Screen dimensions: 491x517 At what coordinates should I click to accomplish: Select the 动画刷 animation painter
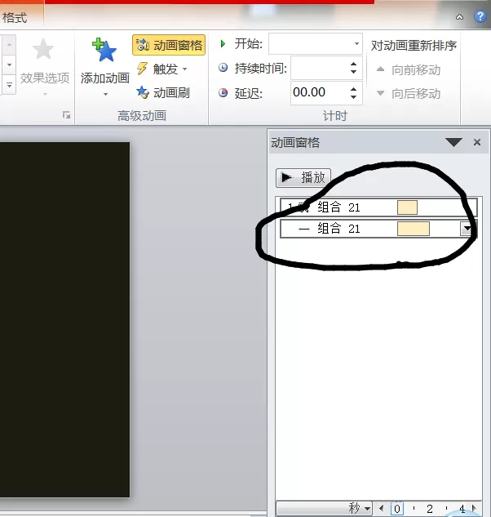[163, 93]
